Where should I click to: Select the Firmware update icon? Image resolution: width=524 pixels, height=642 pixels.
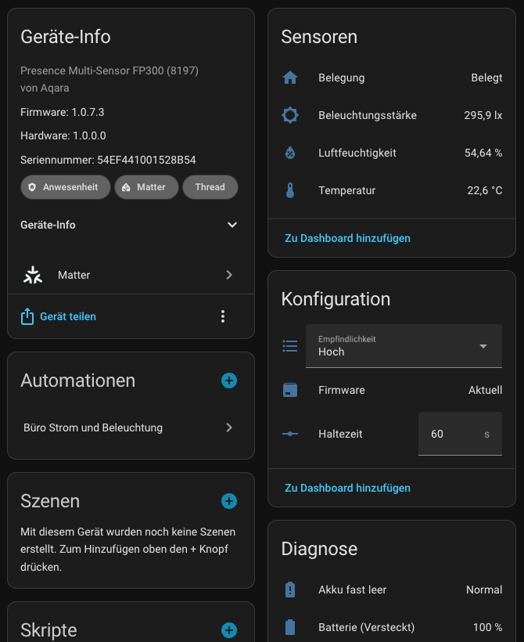click(x=290, y=390)
